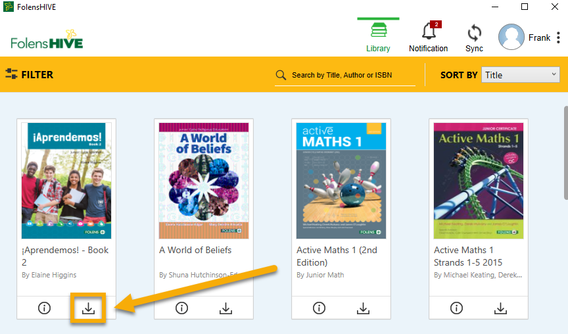Open the ¡Aprendemos! book cover

click(66, 180)
